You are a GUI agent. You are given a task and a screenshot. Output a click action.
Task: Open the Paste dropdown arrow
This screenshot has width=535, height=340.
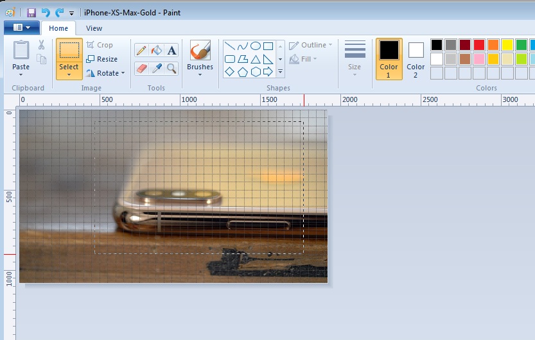21,74
